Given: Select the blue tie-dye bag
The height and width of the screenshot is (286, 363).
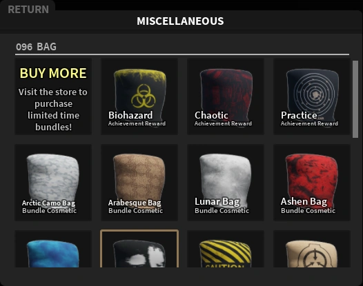Looking at the screenshot, I should point(53,249).
